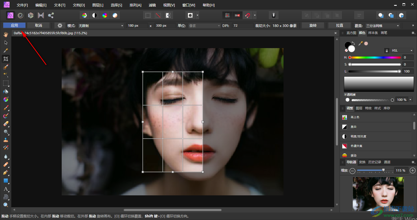This screenshot has width=417, height=220.
Task: Select the Pen tool
Action: pyautogui.click(x=6, y=172)
